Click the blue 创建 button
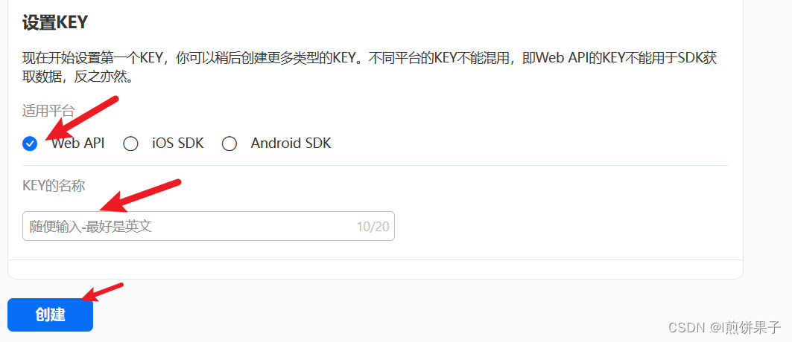 tap(51, 314)
